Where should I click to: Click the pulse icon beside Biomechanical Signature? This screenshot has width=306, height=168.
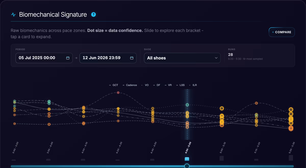(13, 15)
